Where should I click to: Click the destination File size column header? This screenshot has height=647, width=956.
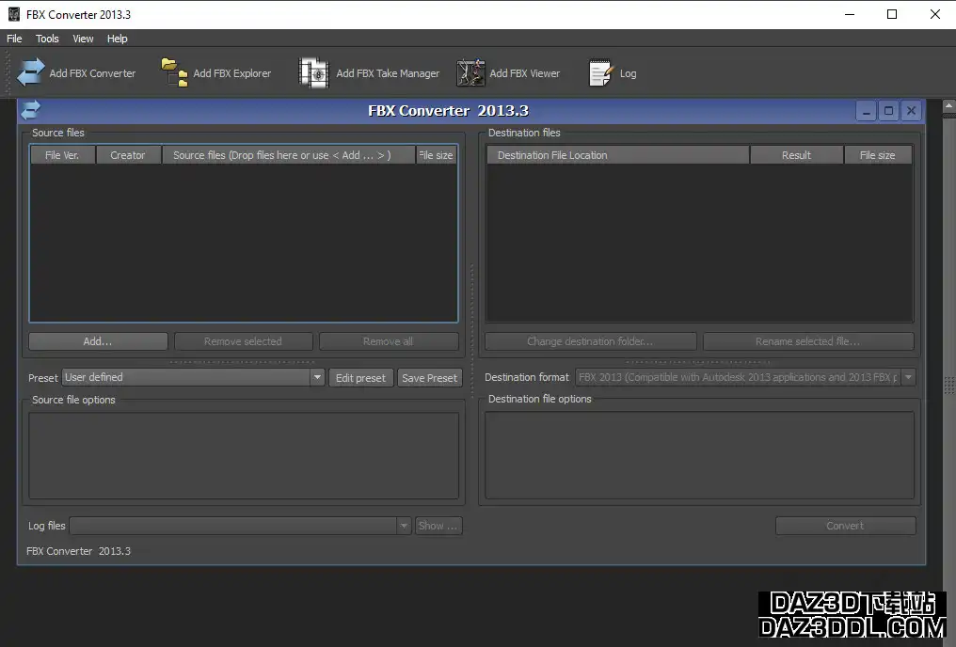(878, 155)
